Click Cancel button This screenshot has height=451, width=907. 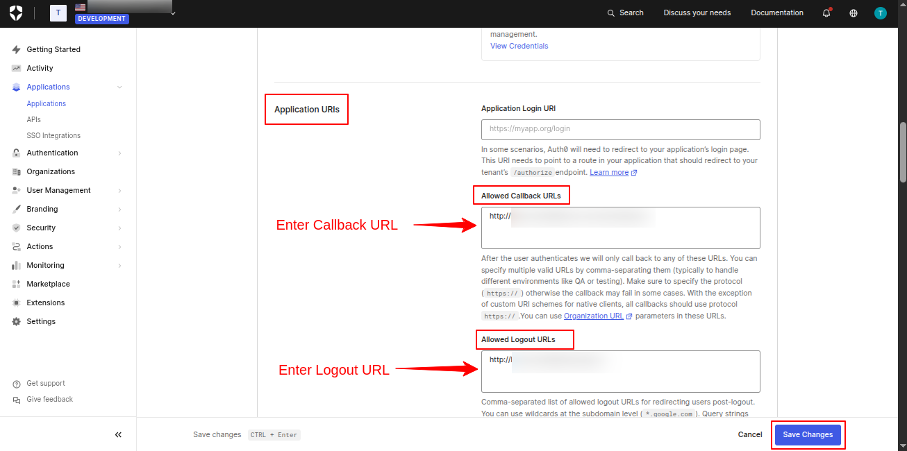click(x=750, y=434)
